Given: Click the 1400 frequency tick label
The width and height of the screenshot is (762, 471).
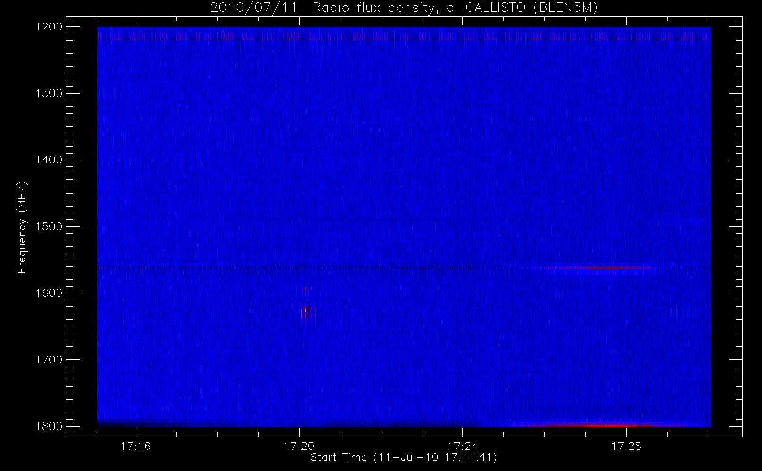Looking at the screenshot, I should (49, 160).
